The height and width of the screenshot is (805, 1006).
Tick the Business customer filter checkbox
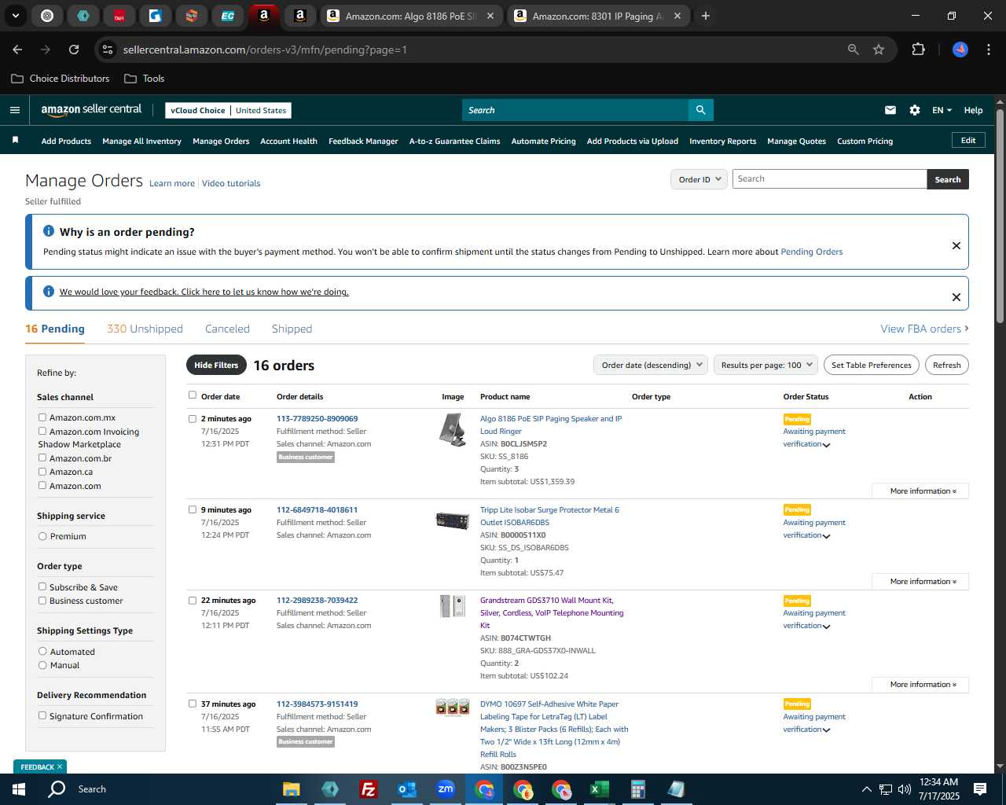(42, 600)
